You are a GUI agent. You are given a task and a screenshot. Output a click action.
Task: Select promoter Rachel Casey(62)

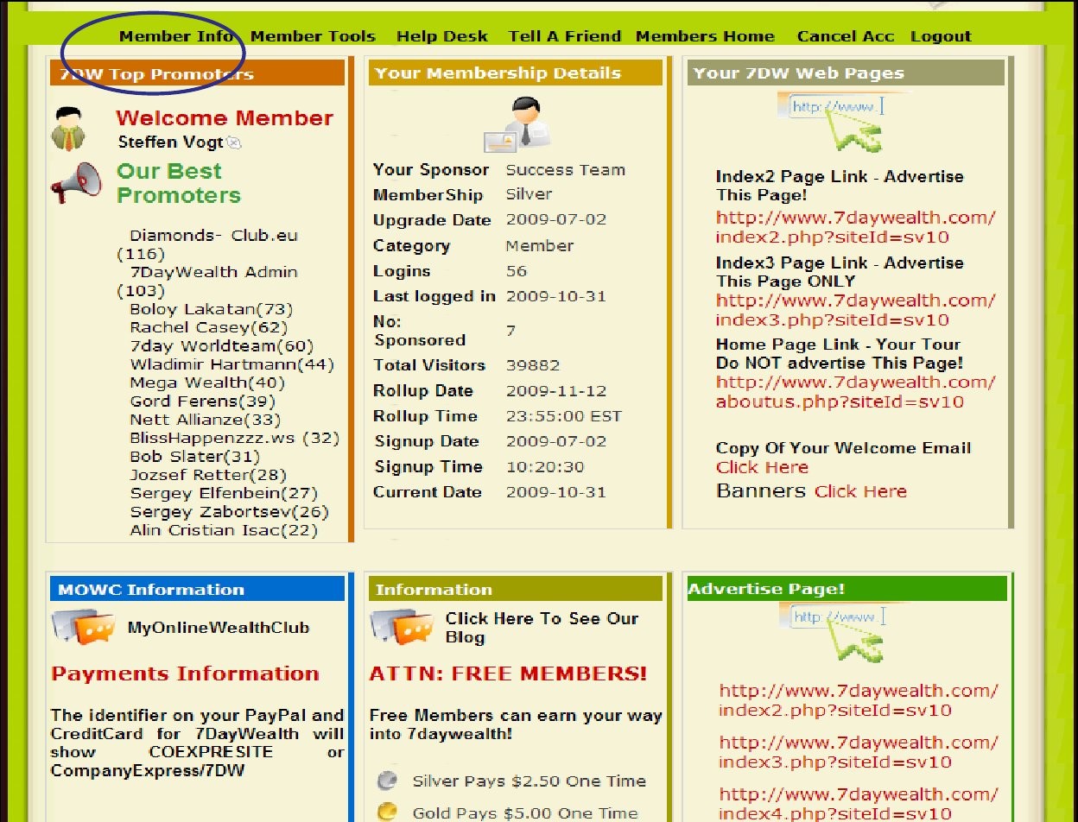coord(209,327)
